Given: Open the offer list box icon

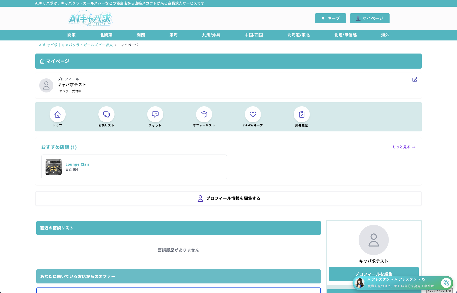Looking at the screenshot, I should pyautogui.click(x=204, y=115).
